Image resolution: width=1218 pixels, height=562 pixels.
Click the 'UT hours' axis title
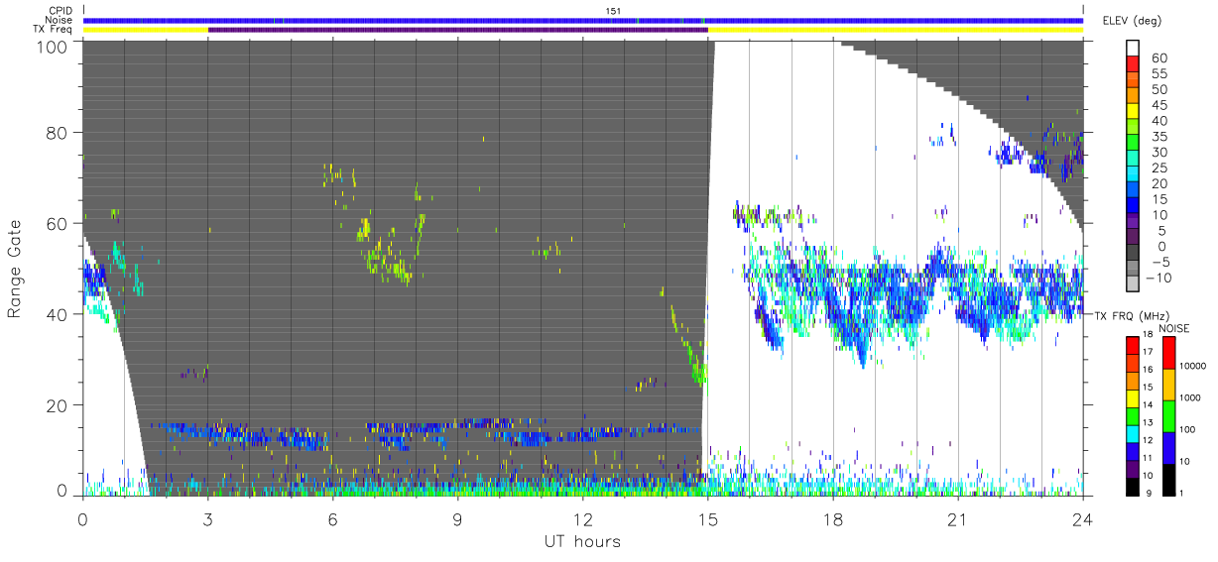point(582,541)
